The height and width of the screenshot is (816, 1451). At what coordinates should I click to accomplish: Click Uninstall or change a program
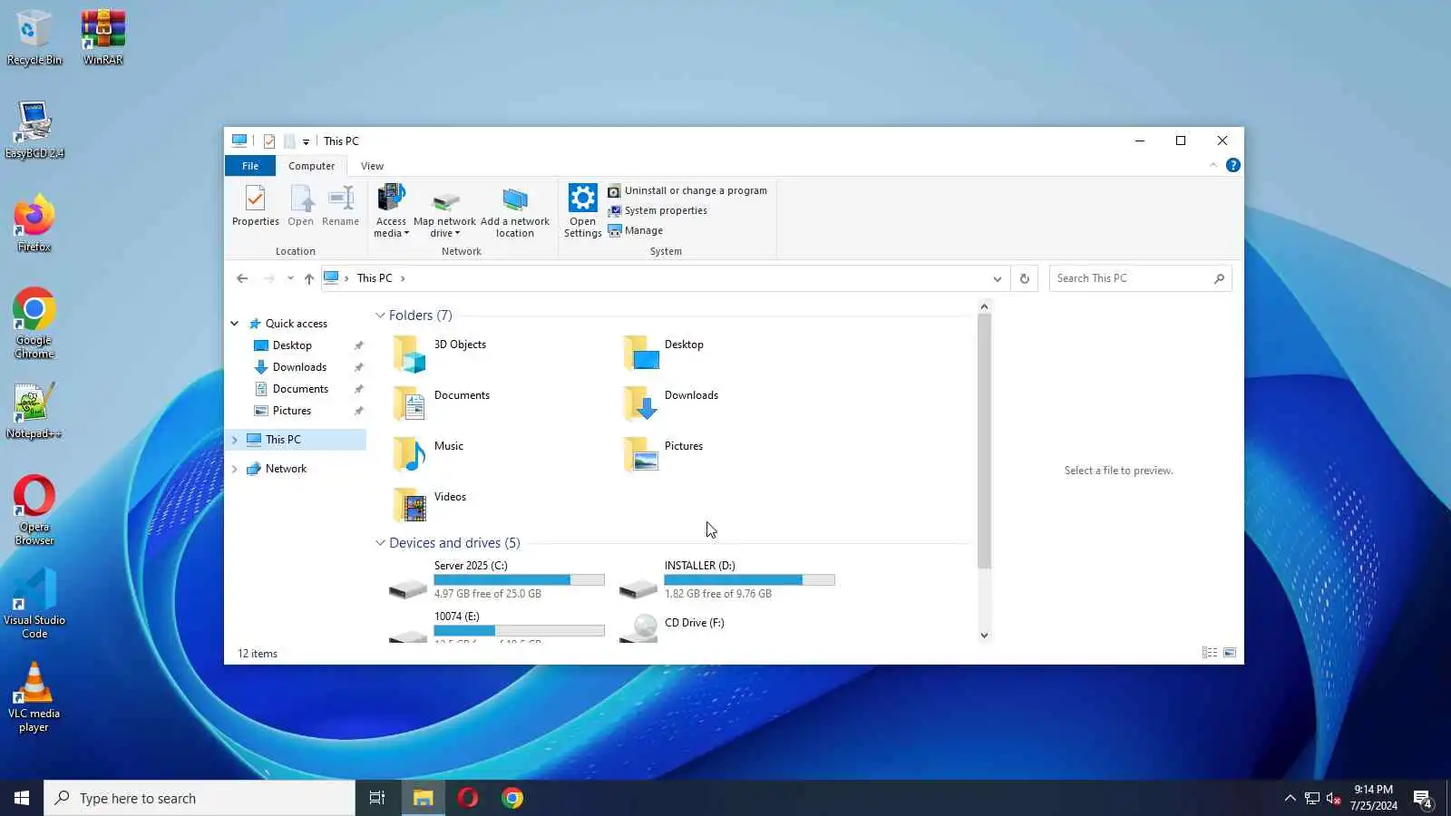pos(687,190)
